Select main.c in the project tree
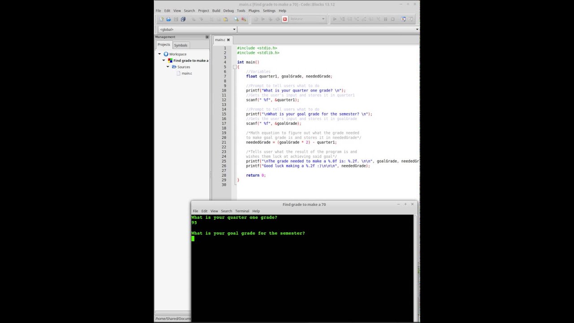The image size is (574, 323). point(187,73)
